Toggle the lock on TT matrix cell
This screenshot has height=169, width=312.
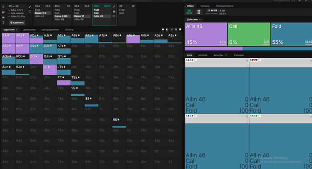tap(63, 77)
